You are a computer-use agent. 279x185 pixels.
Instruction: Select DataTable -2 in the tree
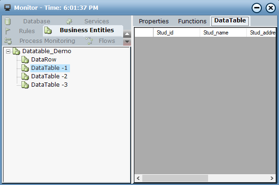49,76
